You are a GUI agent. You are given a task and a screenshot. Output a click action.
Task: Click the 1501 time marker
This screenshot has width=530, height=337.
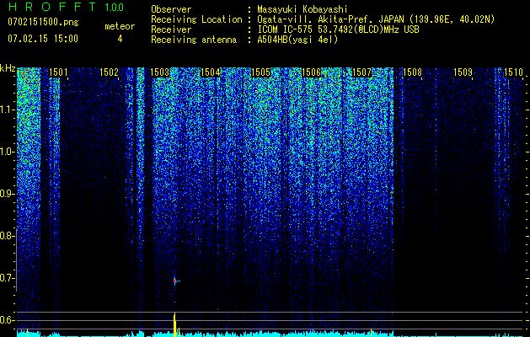point(58,72)
